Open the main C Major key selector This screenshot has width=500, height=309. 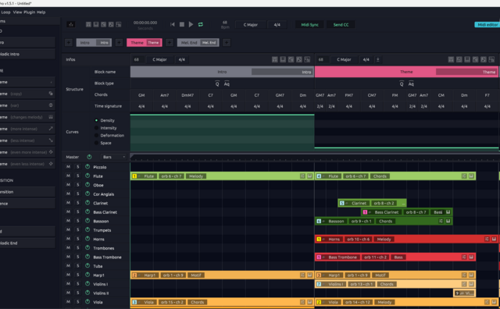(250, 24)
